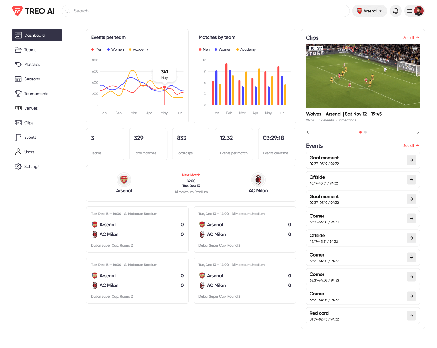Screen dimensions: 437x348
Task: Click See all link for Clips
Action: (x=411, y=38)
